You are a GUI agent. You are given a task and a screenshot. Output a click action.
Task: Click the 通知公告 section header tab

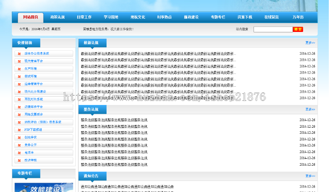(x=92, y=176)
